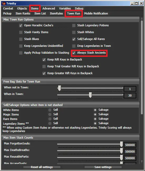Disable Sell/Salvage All Rares checkbox
Image resolution: width=145 pixels, height=171 pixels.
click(74, 39)
